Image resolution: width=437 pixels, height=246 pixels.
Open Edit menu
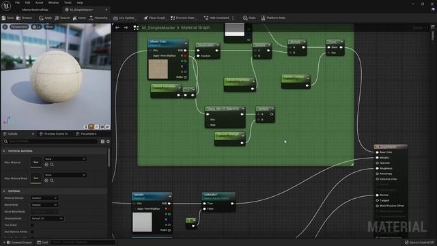tap(27, 3)
